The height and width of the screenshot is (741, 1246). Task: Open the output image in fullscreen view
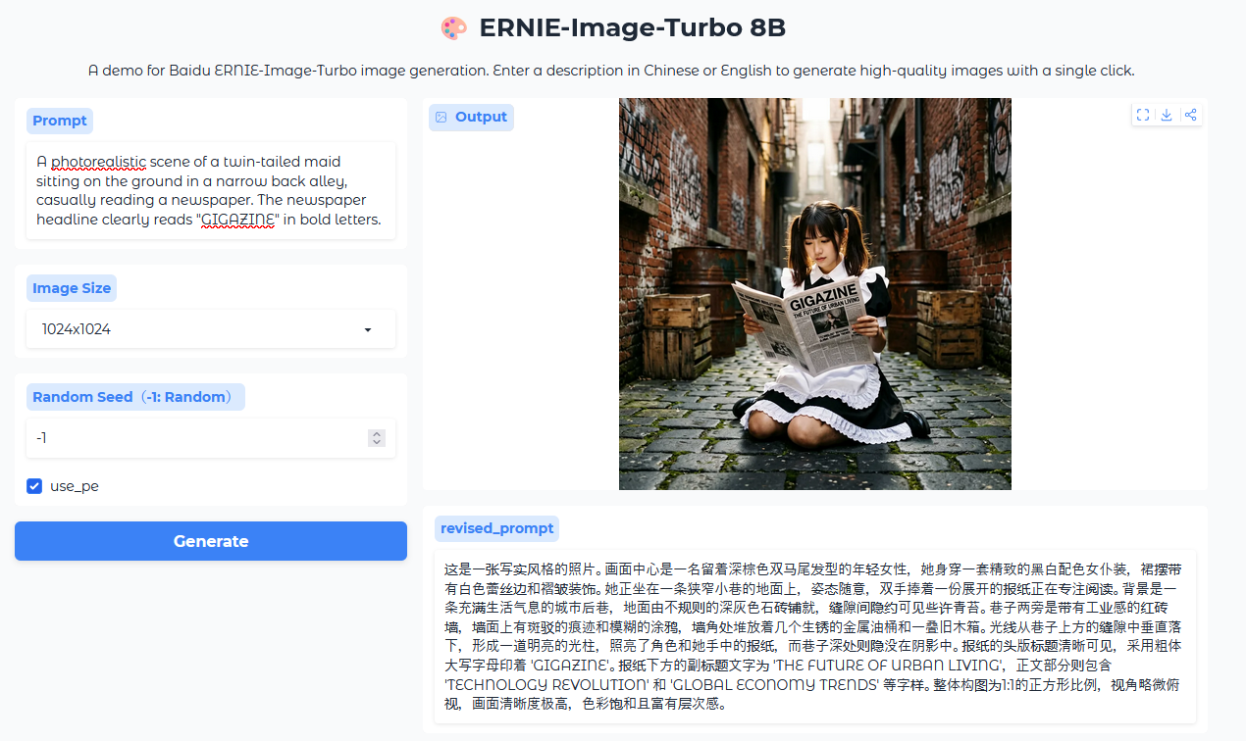coord(1143,115)
